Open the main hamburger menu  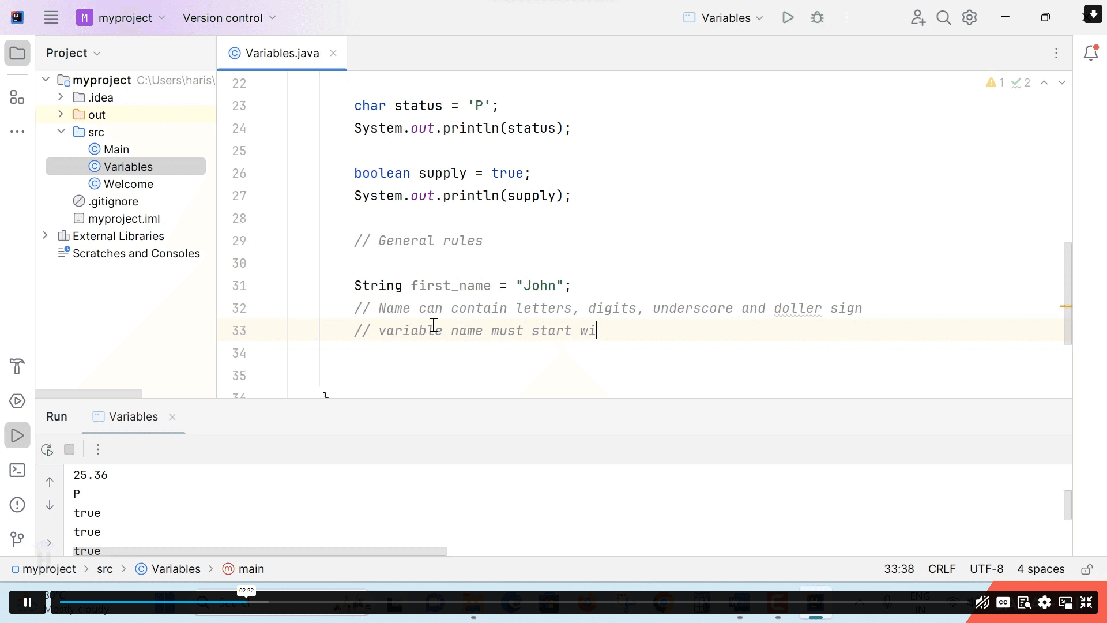[x=51, y=17]
